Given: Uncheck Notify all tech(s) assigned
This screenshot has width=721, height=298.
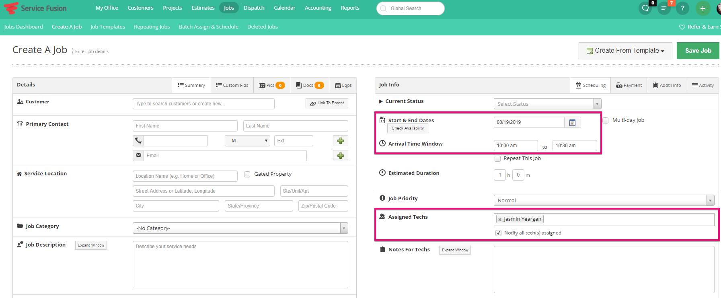Looking at the screenshot, I should pyautogui.click(x=498, y=233).
